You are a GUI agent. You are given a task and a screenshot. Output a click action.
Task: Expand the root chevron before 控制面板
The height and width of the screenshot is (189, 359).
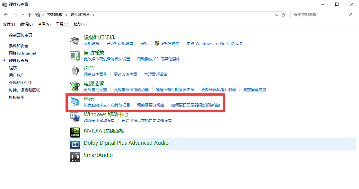(x=43, y=15)
